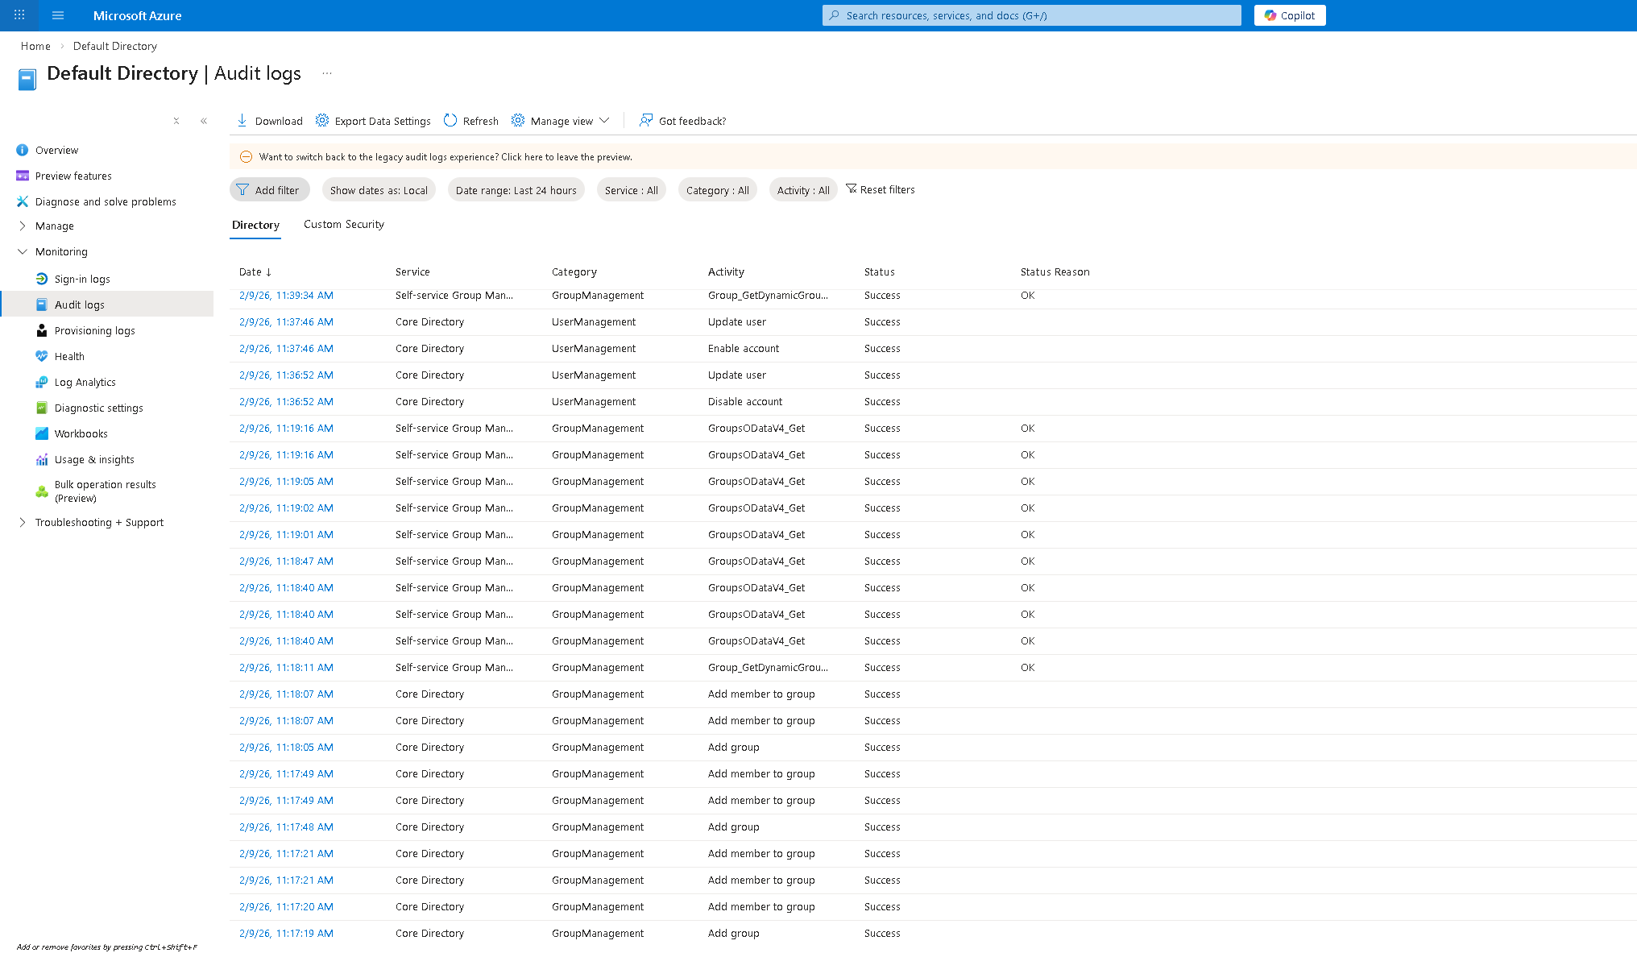The width and height of the screenshot is (1637, 953).
Task: Open the Azure app launcher grid
Action: click(19, 15)
